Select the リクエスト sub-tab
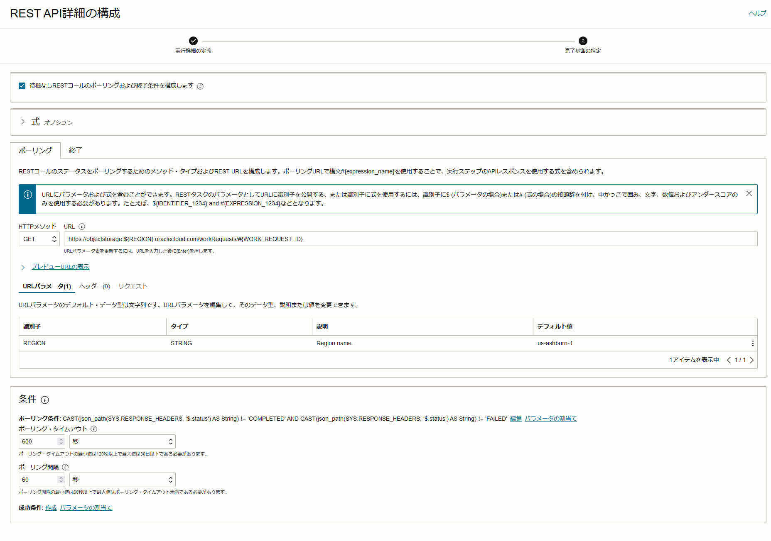 (x=133, y=286)
